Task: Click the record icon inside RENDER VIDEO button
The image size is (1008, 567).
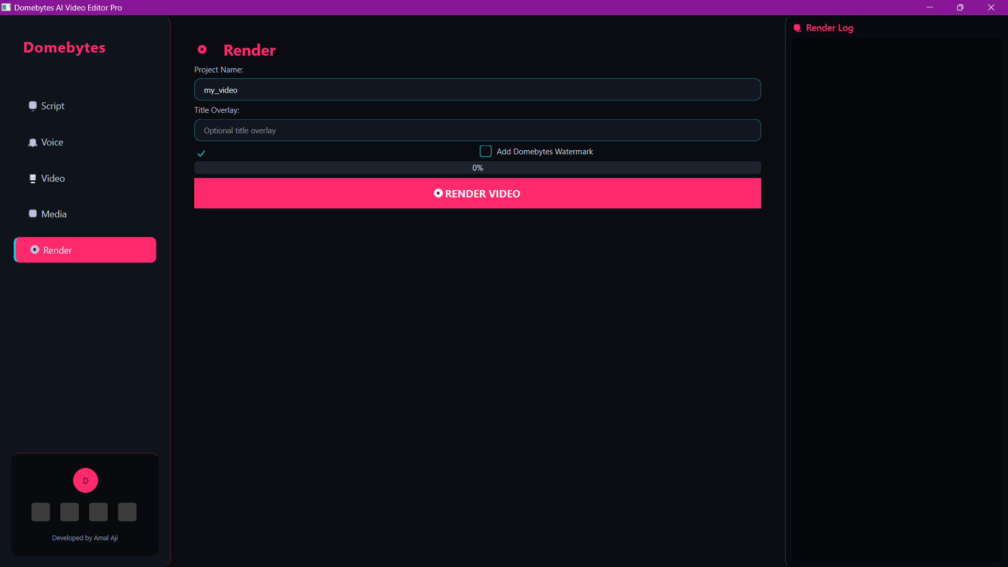Action: click(438, 193)
